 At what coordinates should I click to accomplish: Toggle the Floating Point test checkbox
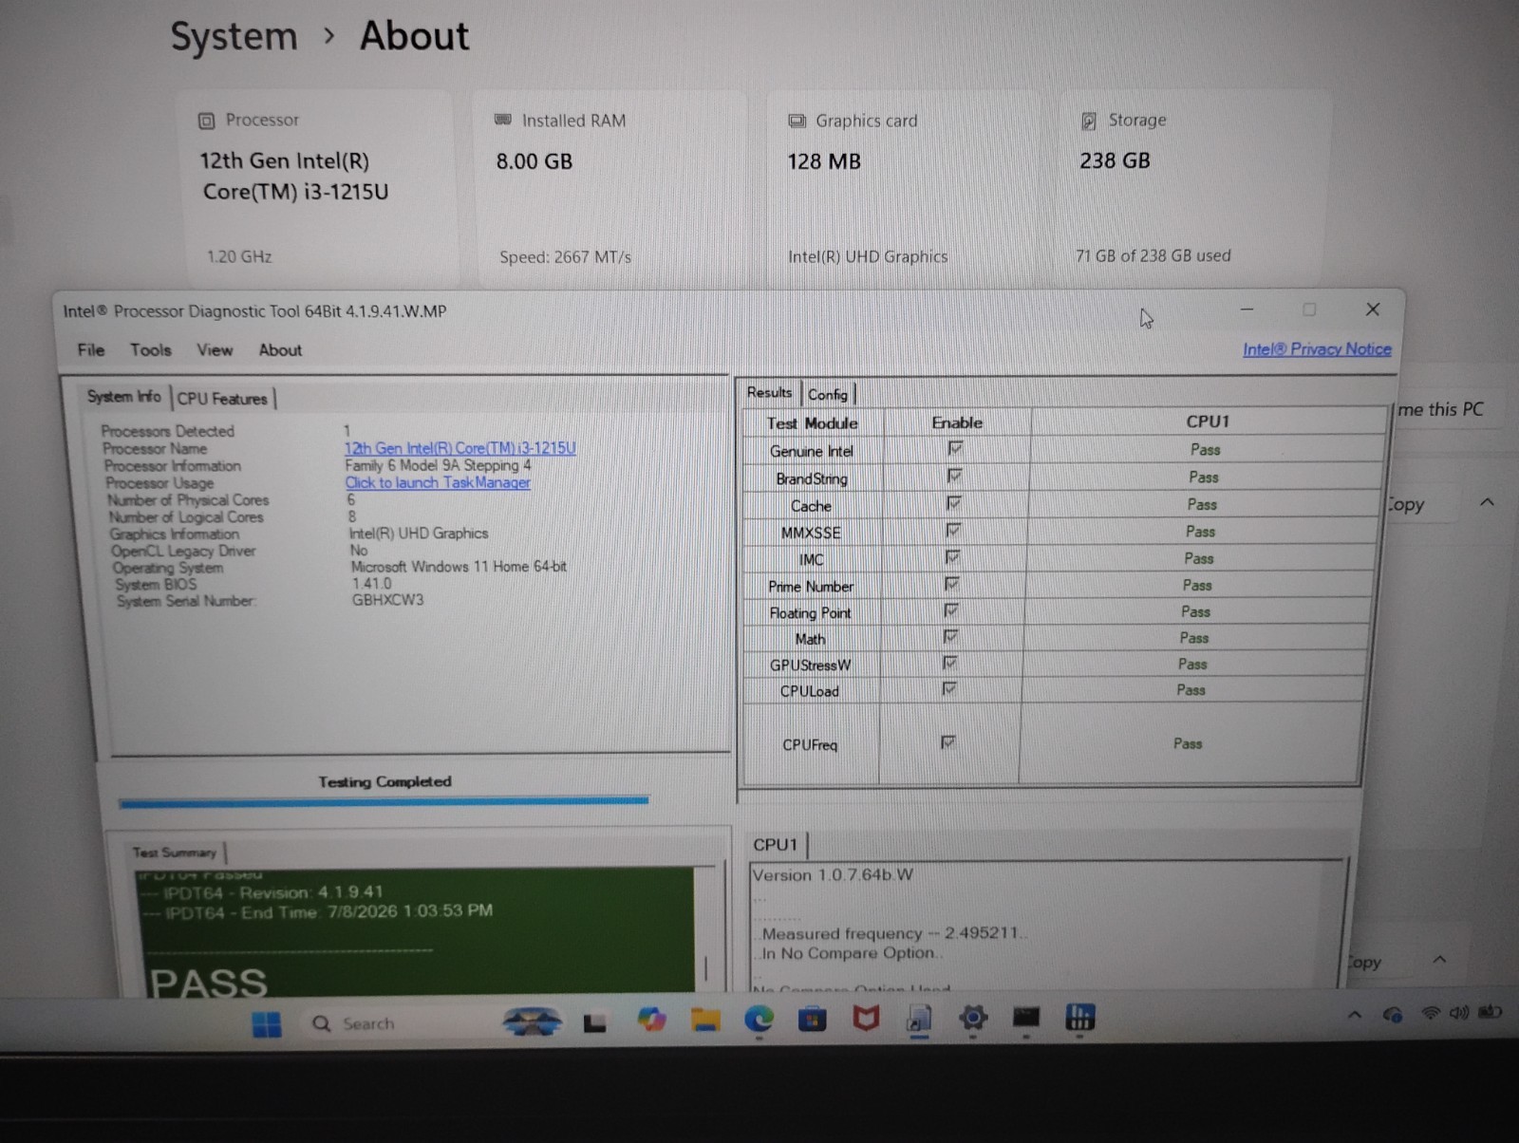[950, 610]
